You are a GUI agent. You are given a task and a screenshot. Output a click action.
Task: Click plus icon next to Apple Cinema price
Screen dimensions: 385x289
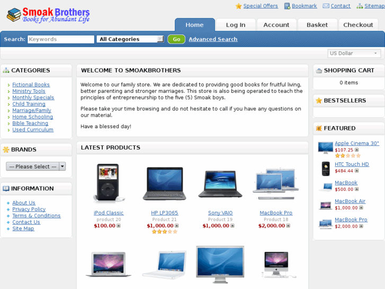pos(356,150)
